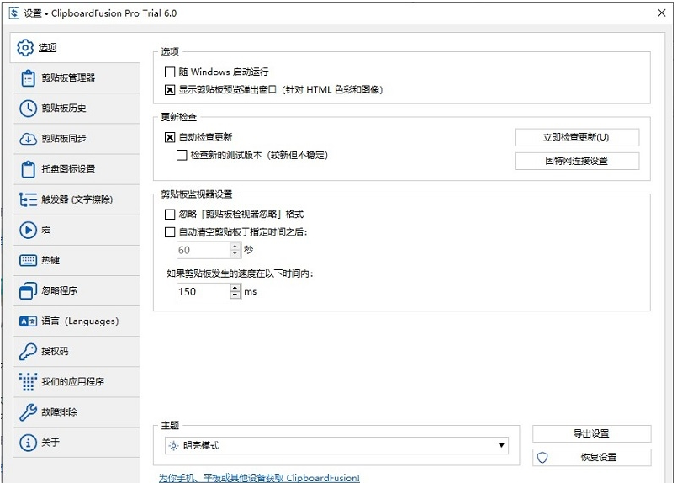Open the 关于 tab
677x483 pixels.
point(77,443)
